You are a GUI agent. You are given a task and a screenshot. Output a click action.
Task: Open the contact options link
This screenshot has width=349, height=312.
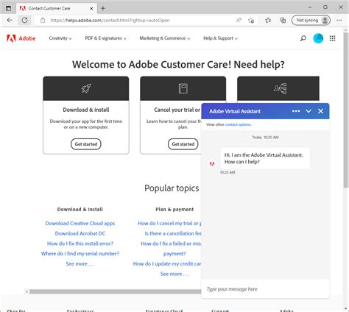tap(238, 124)
